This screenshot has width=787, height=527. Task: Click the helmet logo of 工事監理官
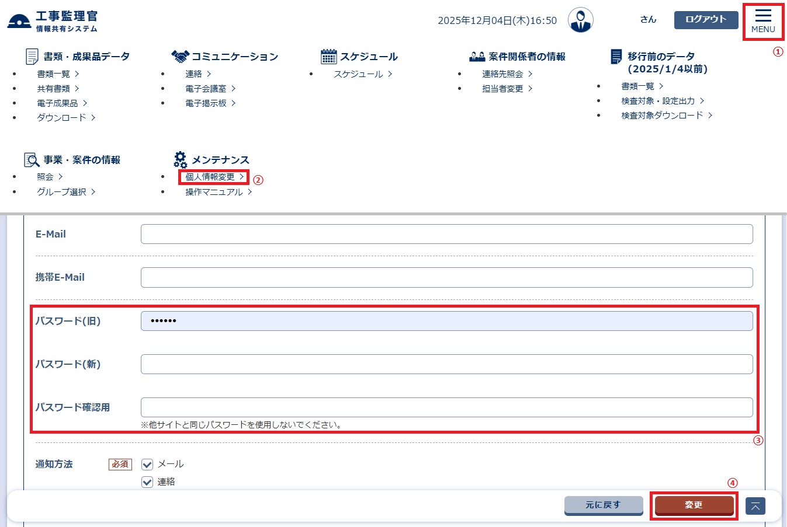pyautogui.click(x=19, y=21)
